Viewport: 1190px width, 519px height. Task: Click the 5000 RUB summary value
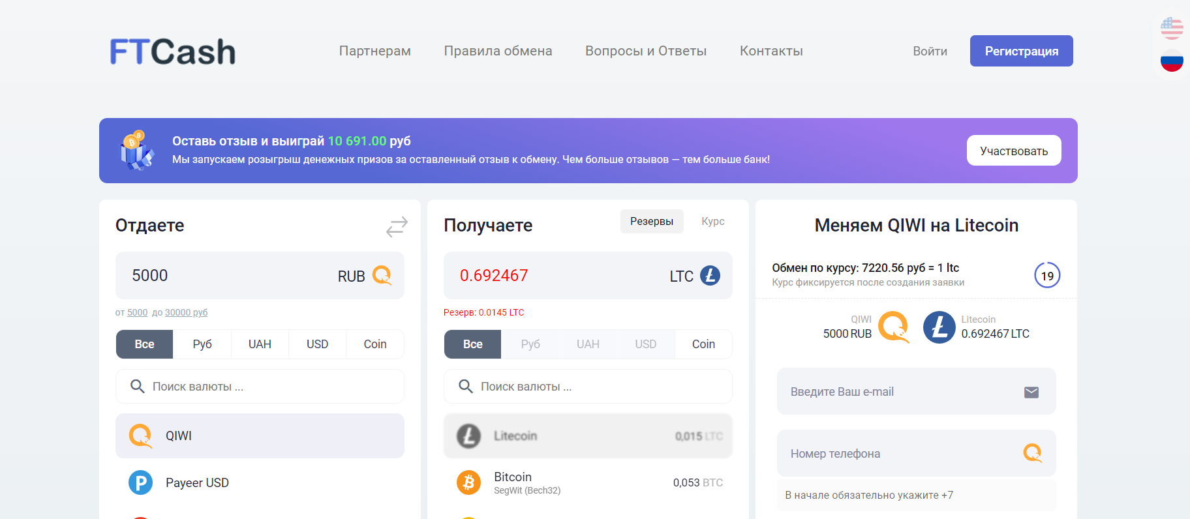click(847, 334)
